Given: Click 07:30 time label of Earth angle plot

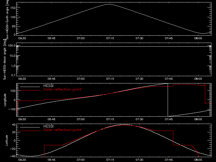Looking at the screenshot, I should pos(139,38).
